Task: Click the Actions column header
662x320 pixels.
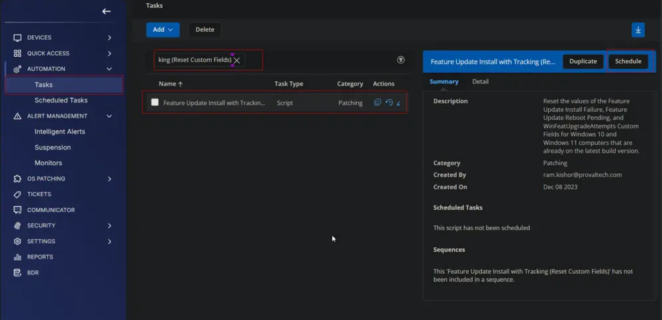Action: point(384,84)
